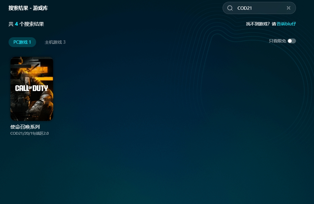Viewport: 314px width, 204px height.
Task: Open the Call of Duty cover thumbnail
Action: click(32, 89)
